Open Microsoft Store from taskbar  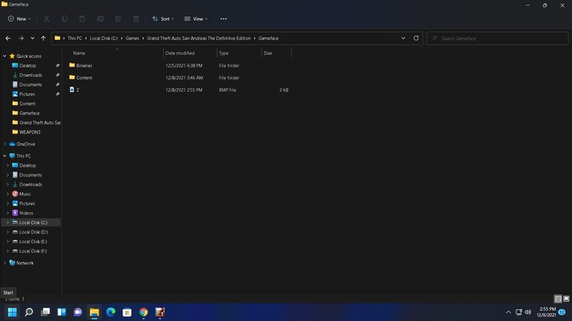127,312
